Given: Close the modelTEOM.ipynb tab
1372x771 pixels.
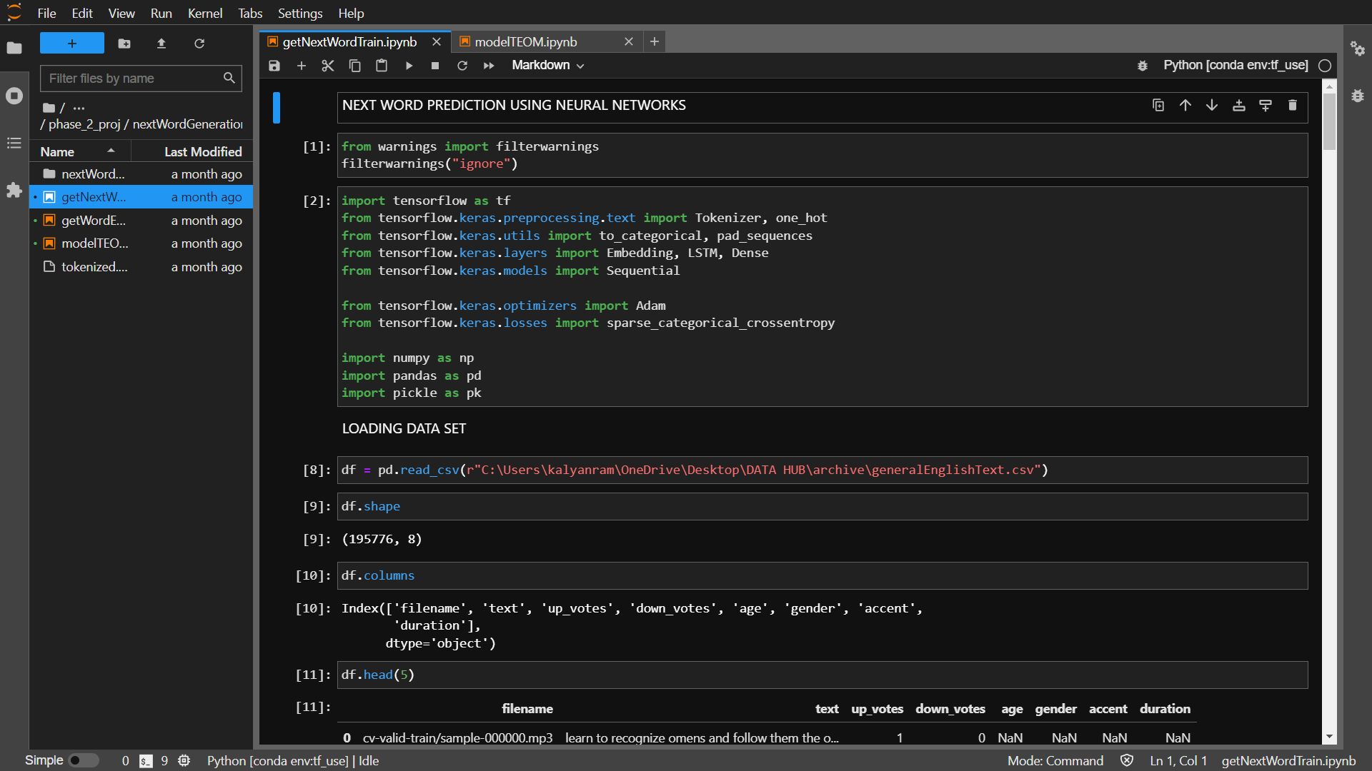Looking at the screenshot, I should point(629,42).
